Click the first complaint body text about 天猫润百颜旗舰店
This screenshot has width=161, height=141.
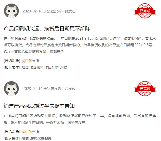tap(80, 45)
